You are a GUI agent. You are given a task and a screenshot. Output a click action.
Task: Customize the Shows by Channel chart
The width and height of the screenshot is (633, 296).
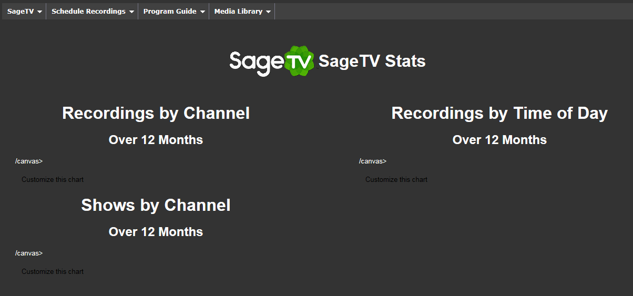pos(53,272)
